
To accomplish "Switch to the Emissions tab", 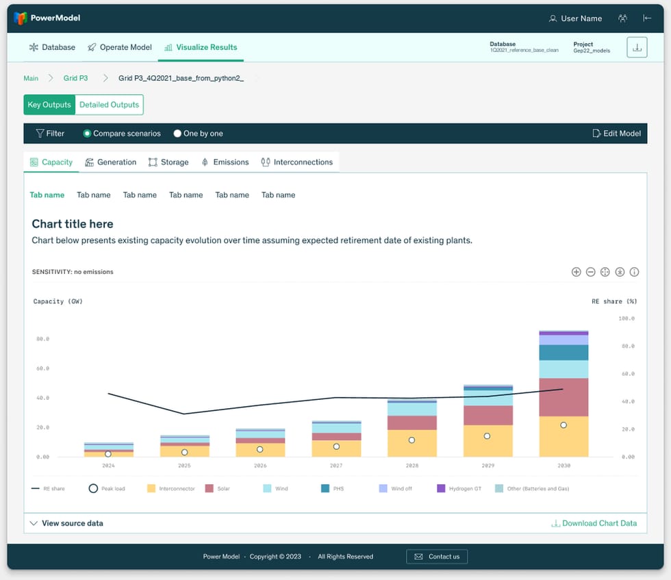I will [x=225, y=162].
